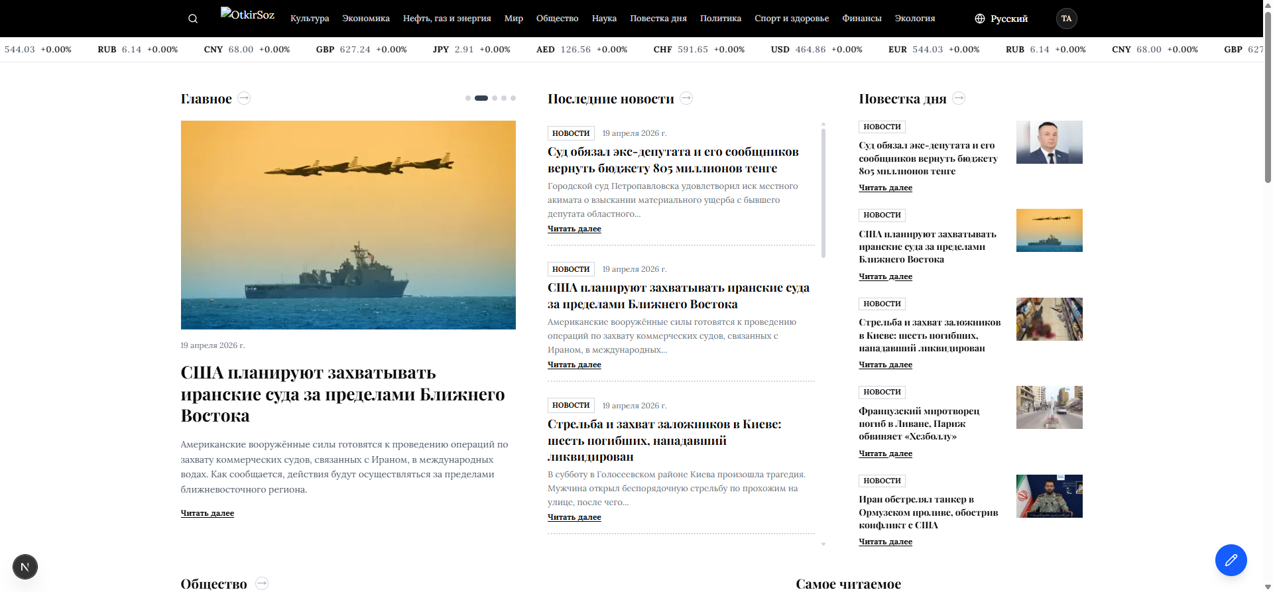This screenshot has height=592, width=1273.
Task: Click the Последние новости list scrollbar
Action: click(x=823, y=192)
